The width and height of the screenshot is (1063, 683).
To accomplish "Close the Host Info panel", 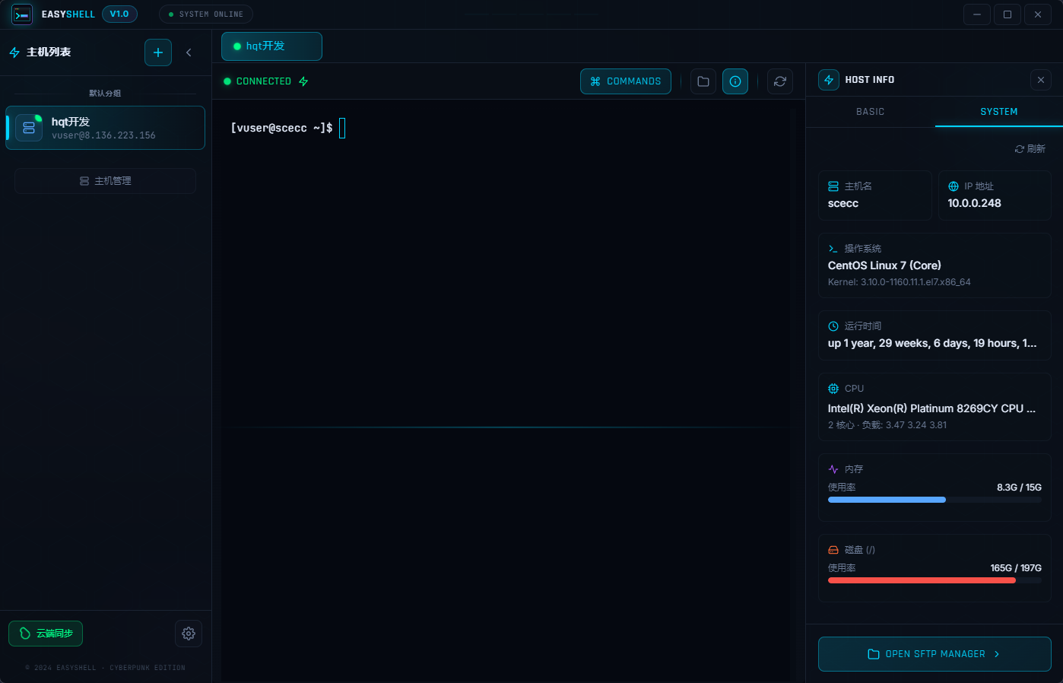I will tap(1040, 80).
